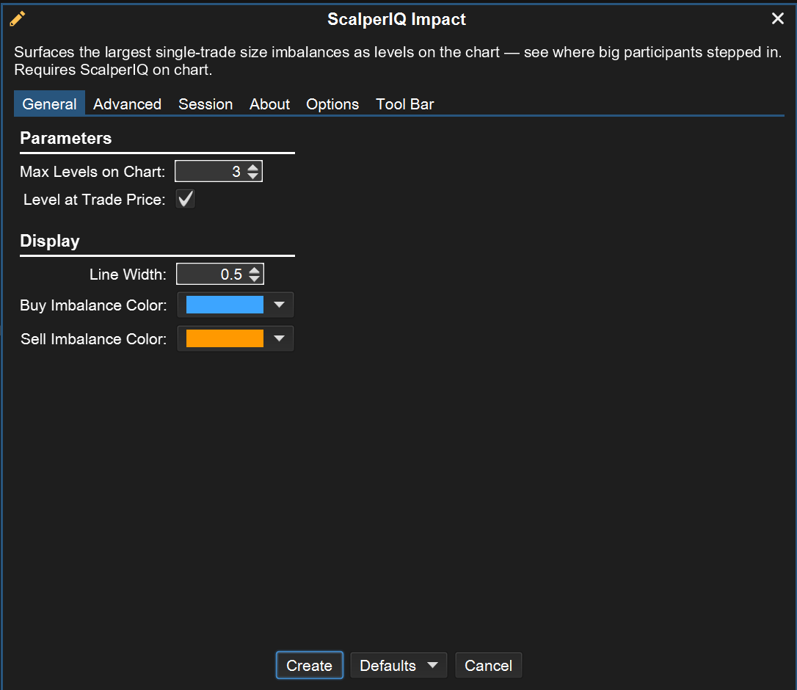Expand the Buy Imbalance Color dropdown arrow
This screenshot has width=797, height=690.
click(x=279, y=305)
